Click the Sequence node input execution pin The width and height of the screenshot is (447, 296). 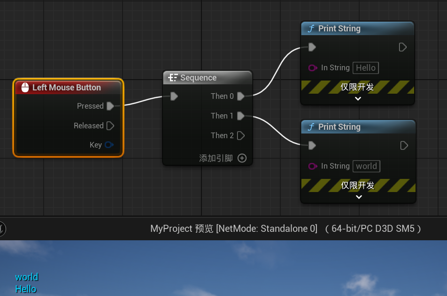174,96
